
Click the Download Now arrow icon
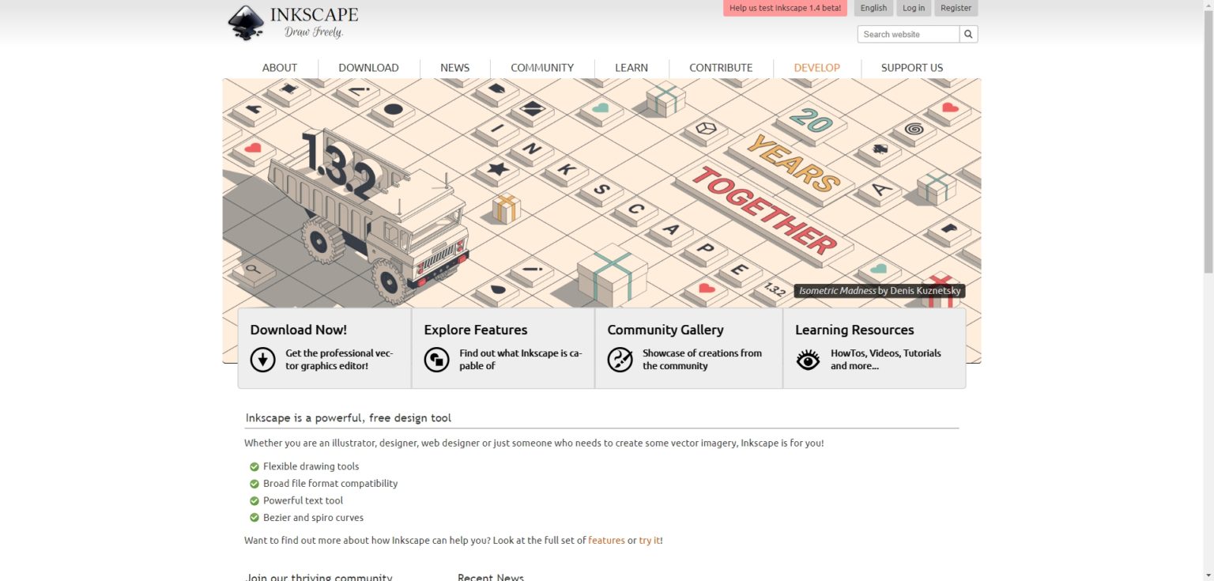click(262, 360)
